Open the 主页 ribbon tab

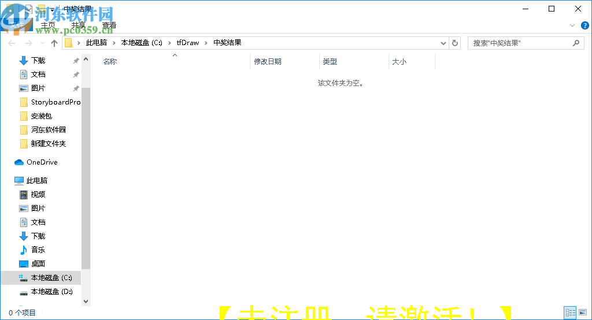tap(48, 25)
